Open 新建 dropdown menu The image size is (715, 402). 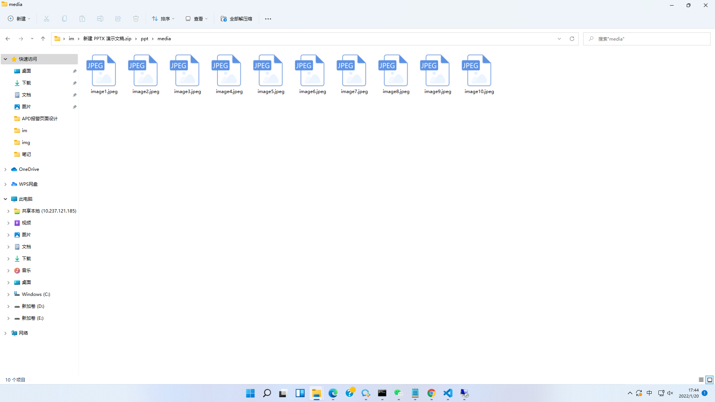(19, 19)
